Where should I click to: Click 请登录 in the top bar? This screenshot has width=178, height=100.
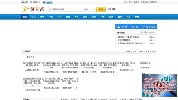point(137,2)
